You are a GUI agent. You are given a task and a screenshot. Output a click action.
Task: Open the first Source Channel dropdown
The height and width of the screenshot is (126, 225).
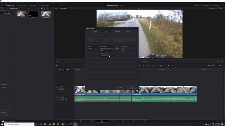pos(107,48)
